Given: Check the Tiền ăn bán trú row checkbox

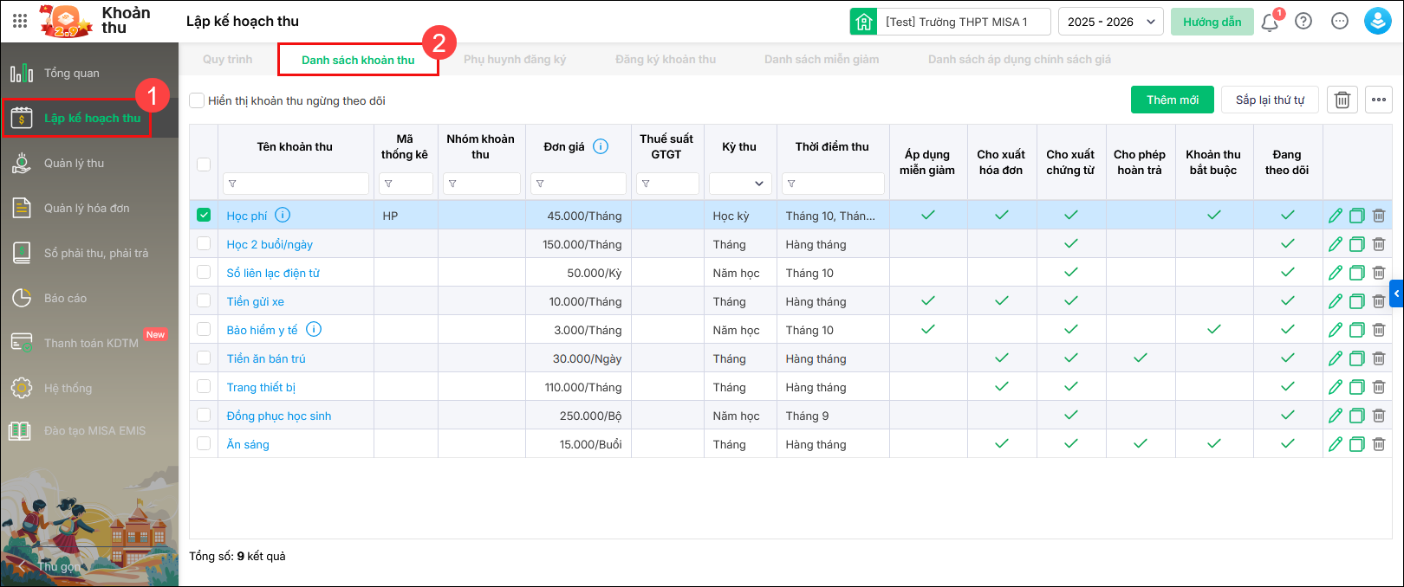Looking at the screenshot, I should tap(204, 358).
